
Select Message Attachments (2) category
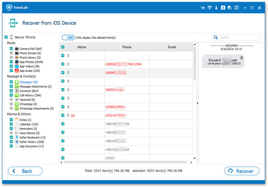pos(35,87)
